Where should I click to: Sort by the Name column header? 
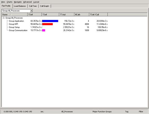click(x=14, y=14)
